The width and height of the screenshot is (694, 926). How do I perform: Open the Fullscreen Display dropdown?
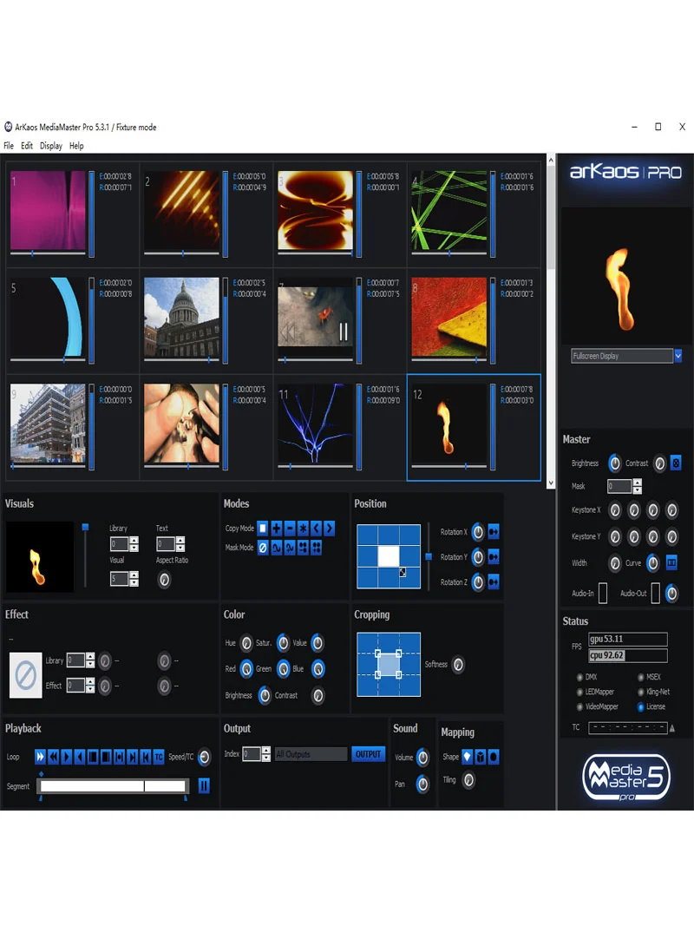point(678,356)
